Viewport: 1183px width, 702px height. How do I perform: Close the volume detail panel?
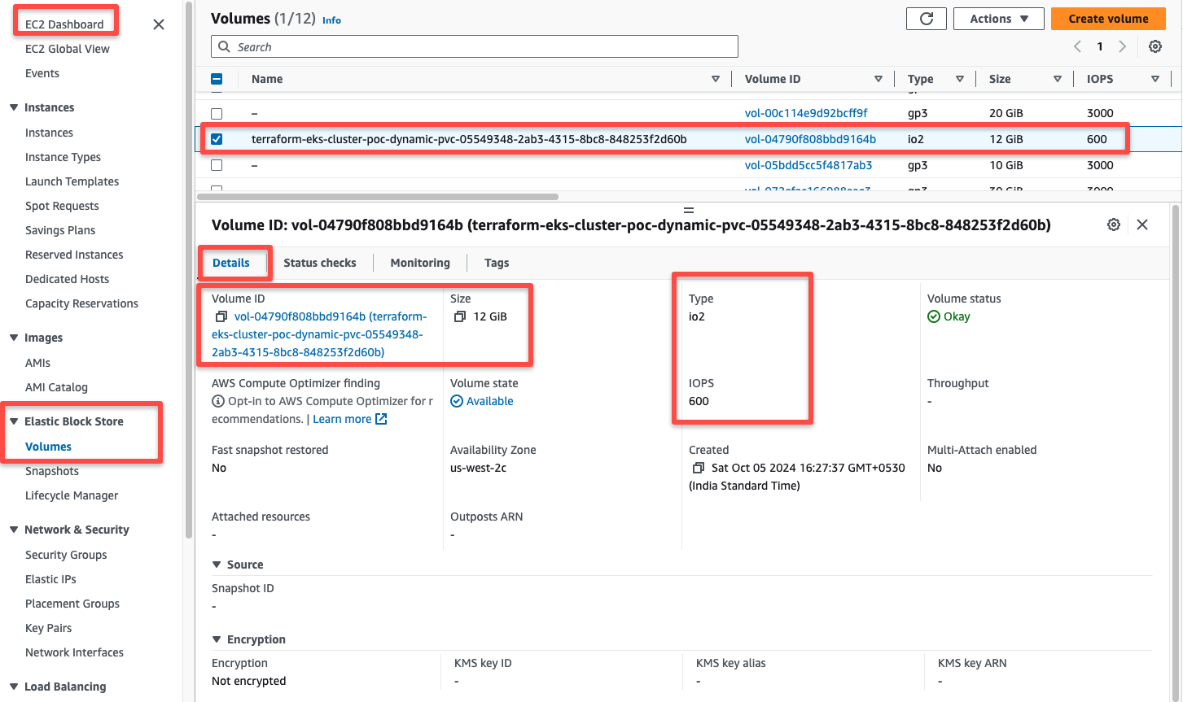click(1142, 225)
